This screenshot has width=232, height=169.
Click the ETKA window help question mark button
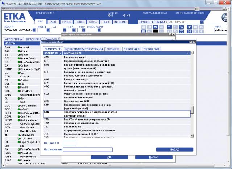[x=224, y=9]
